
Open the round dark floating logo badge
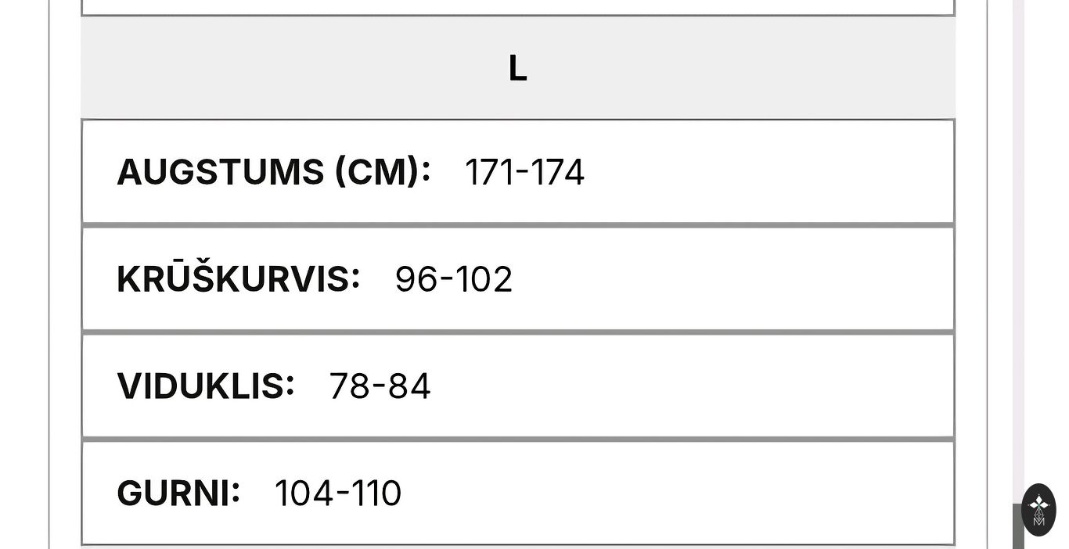coord(1038,510)
